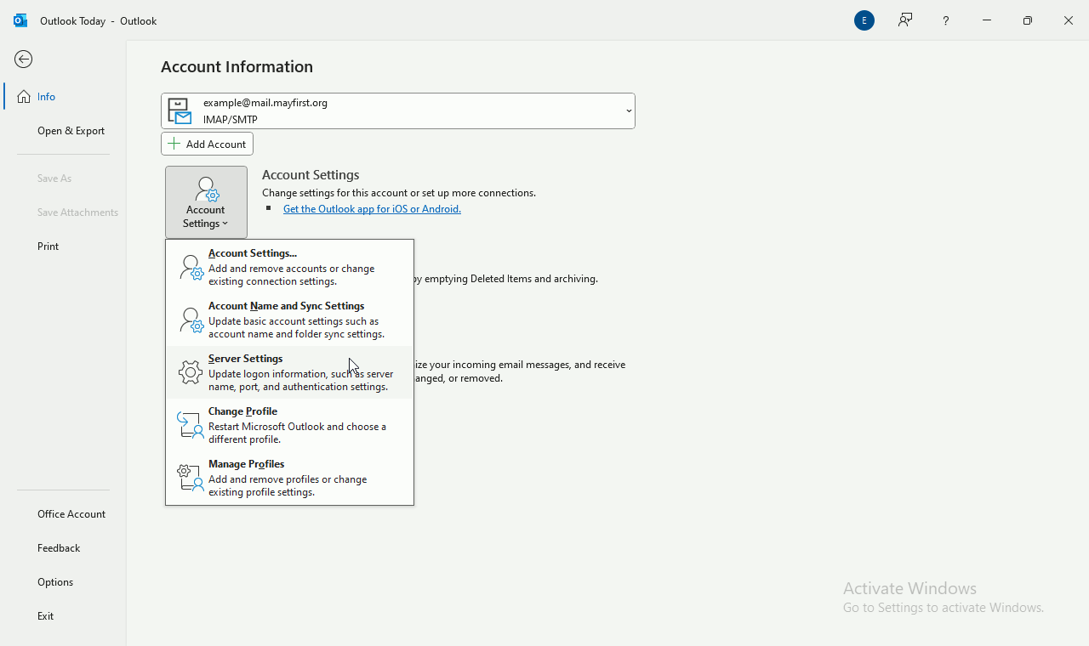Screen dimensions: 1089x646
Task: Restore down the Outlook window
Action: (1028, 20)
